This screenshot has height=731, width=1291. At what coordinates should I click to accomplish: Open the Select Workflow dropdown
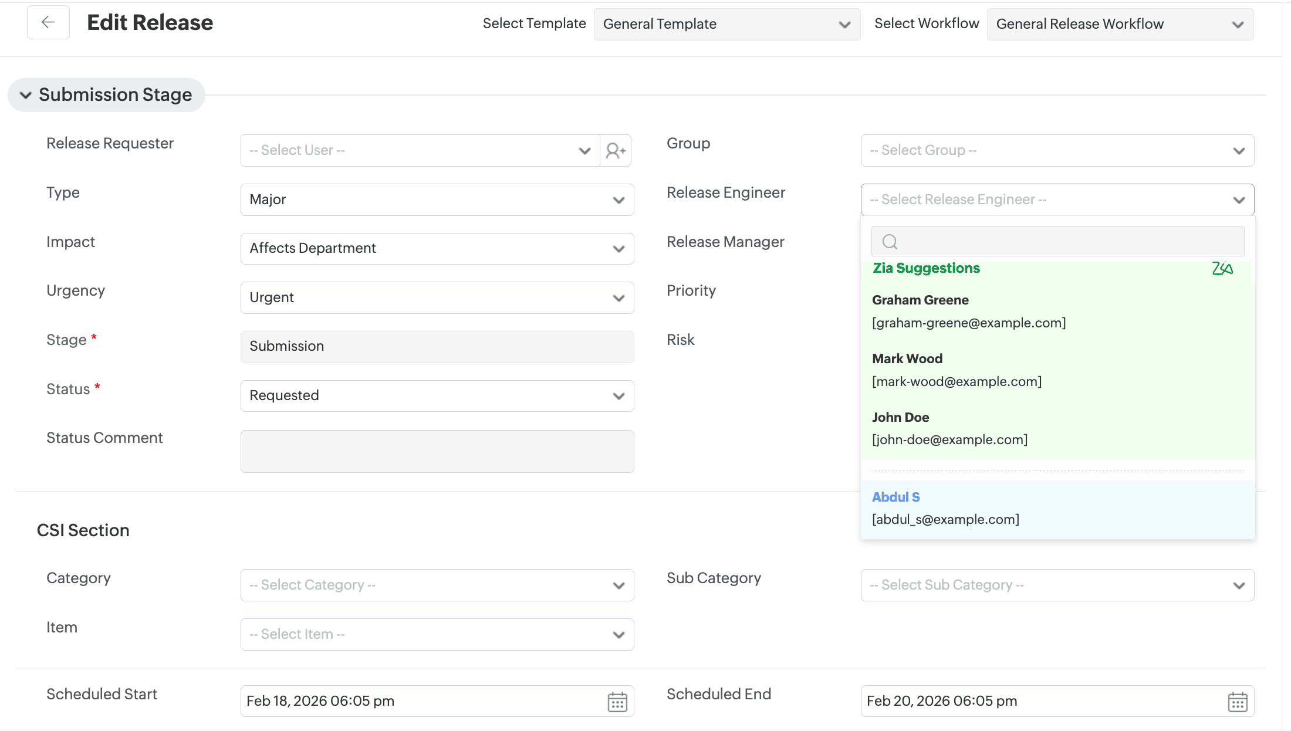click(x=1120, y=24)
